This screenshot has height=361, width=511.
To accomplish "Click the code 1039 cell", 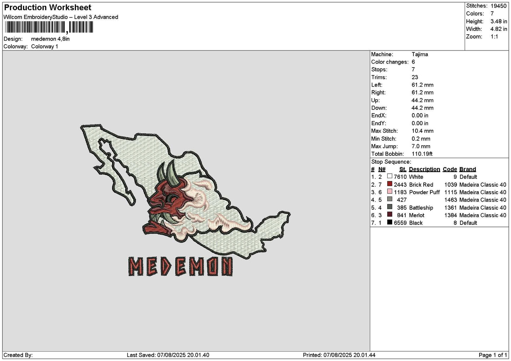I will tap(451, 185).
